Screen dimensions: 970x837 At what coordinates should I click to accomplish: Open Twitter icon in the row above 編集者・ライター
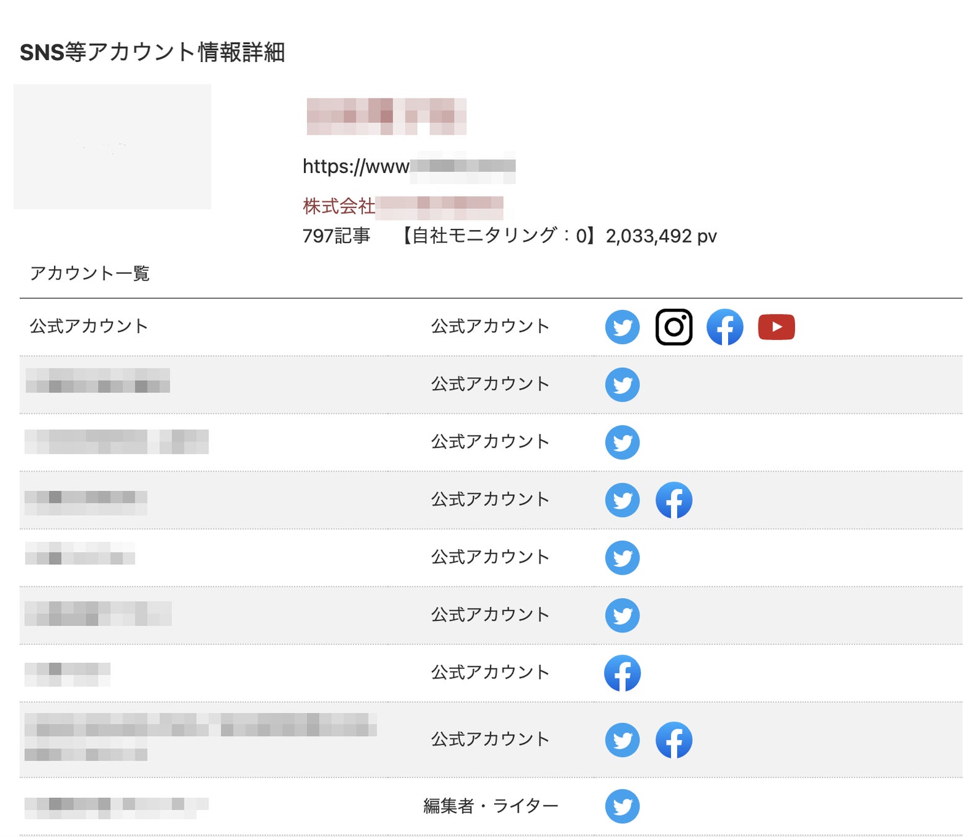point(622,740)
